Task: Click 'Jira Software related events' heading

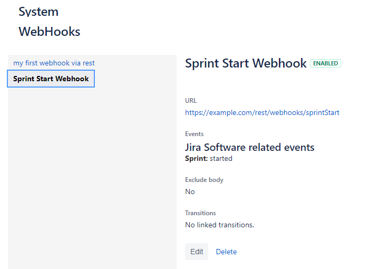Action: click(249, 147)
